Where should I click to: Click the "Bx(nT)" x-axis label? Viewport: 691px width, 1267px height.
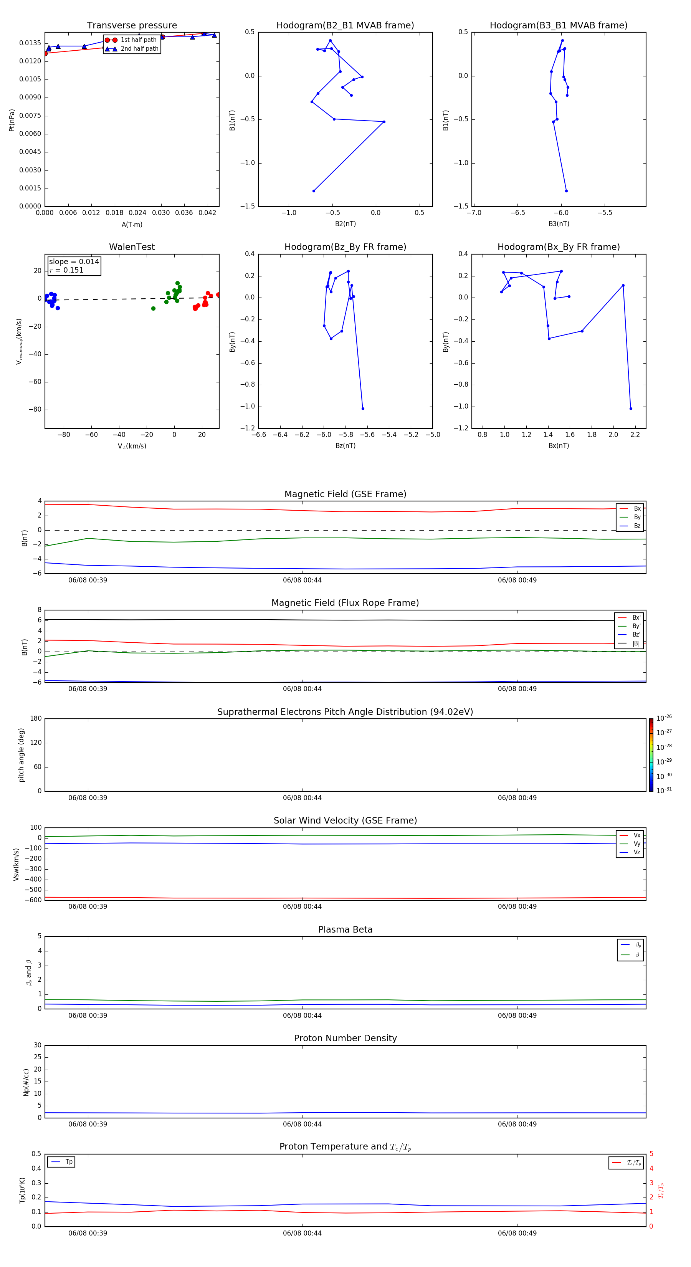click(x=559, y=446)
